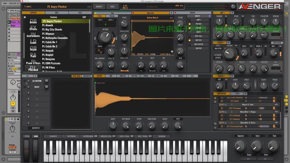Go to previous preset arrow in header
This screenshot has height=163, width=290.
point(88,7)
